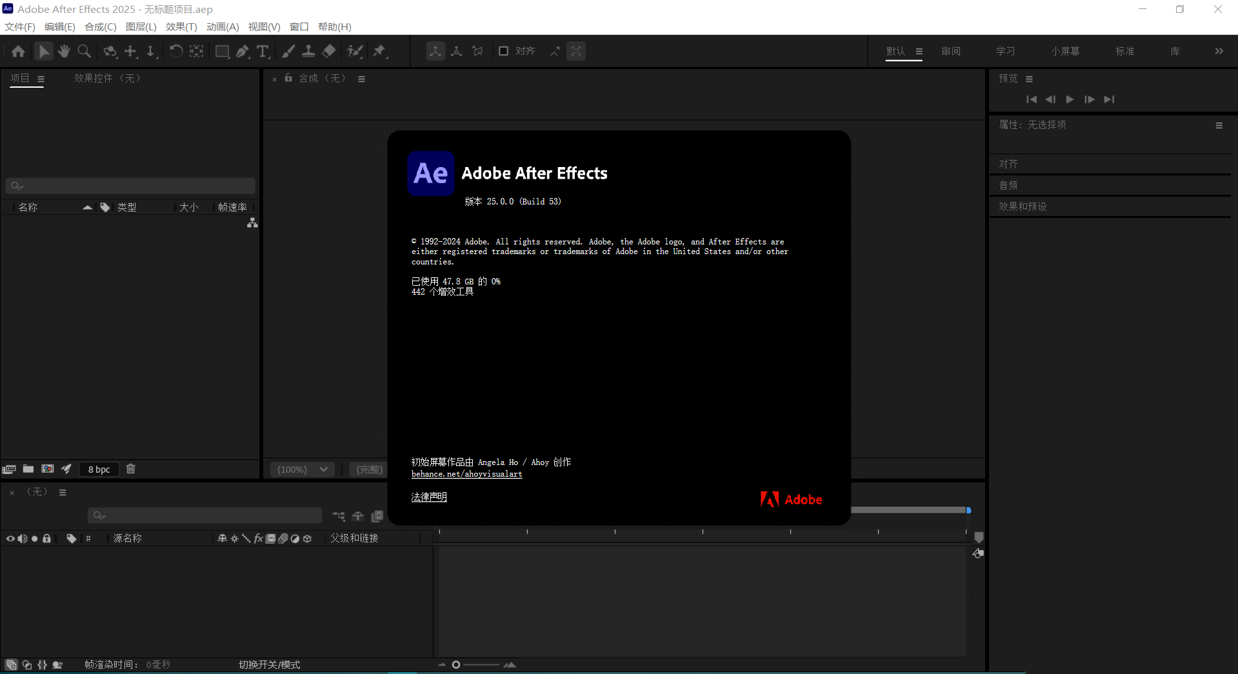Open the project flowchart view icon

pyautogui.click(x=252, y=223)
